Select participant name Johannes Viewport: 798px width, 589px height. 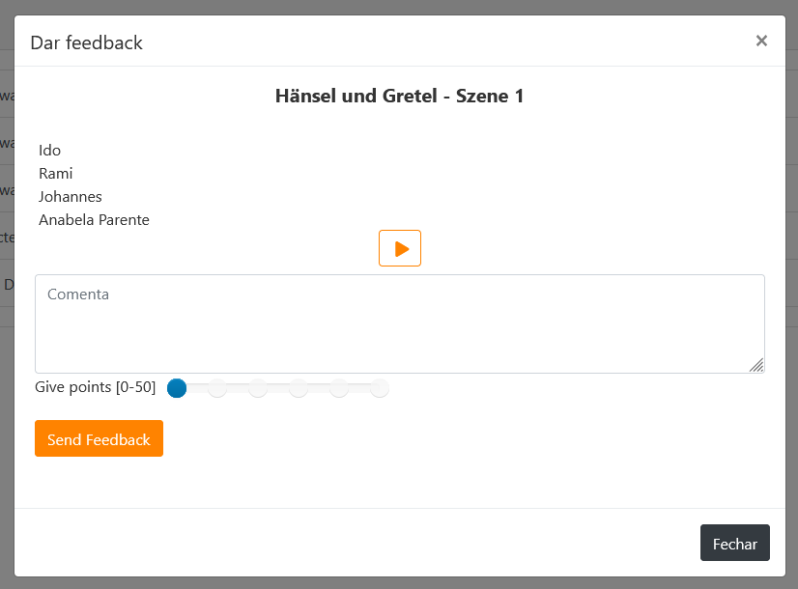pos(71,196)
